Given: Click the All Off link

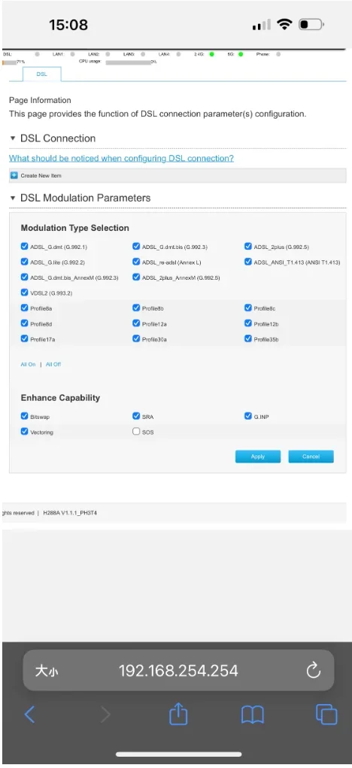Looking at the screenshot, I should click(x=53, y=364).
